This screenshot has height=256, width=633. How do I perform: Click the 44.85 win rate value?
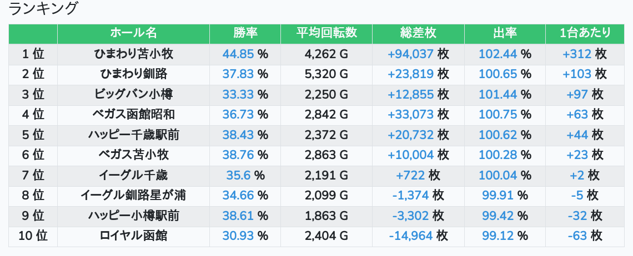point(238,54)
